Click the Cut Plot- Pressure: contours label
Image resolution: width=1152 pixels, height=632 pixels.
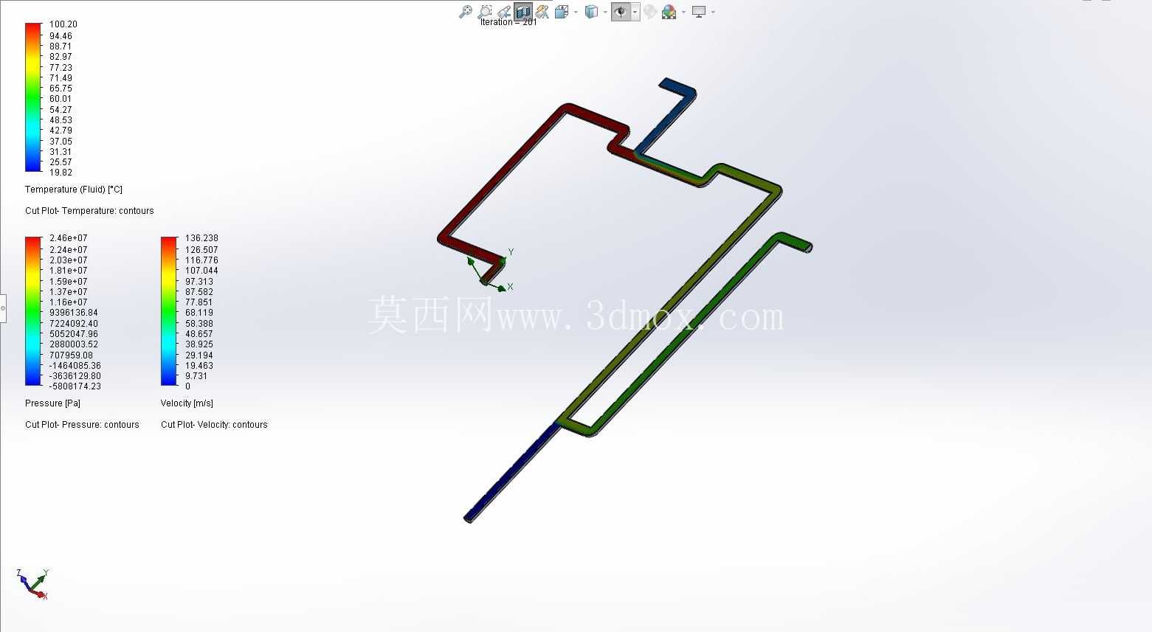(x=82, y=425)
